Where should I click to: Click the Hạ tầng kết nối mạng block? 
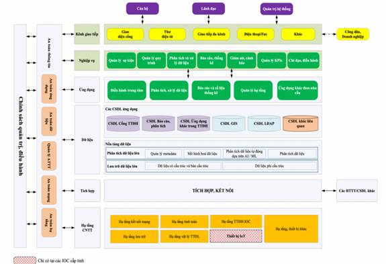(x=134, y=222)
